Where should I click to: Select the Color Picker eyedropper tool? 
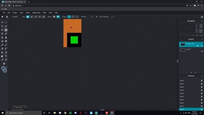[x=2, y=60]
